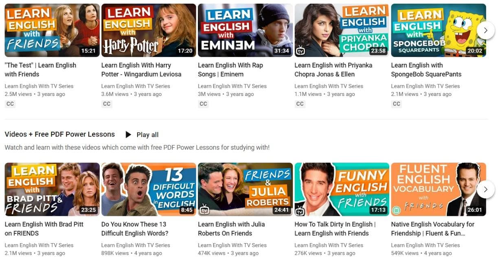Open the 'Learn English with Friends' thumbnail
Screen dimensions: 498x259
52,30
